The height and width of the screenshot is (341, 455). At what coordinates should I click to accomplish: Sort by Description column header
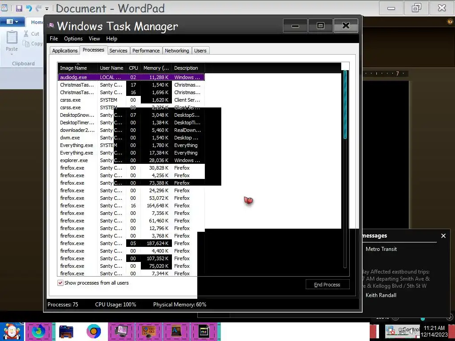point(188,68)
